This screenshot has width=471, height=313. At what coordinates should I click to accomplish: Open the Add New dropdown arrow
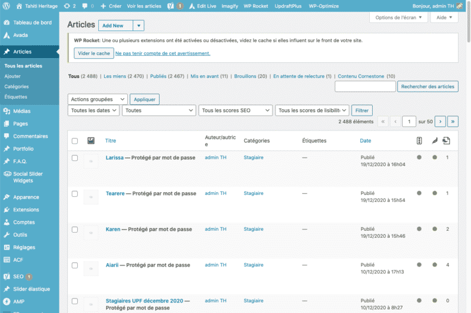(138, 25)
